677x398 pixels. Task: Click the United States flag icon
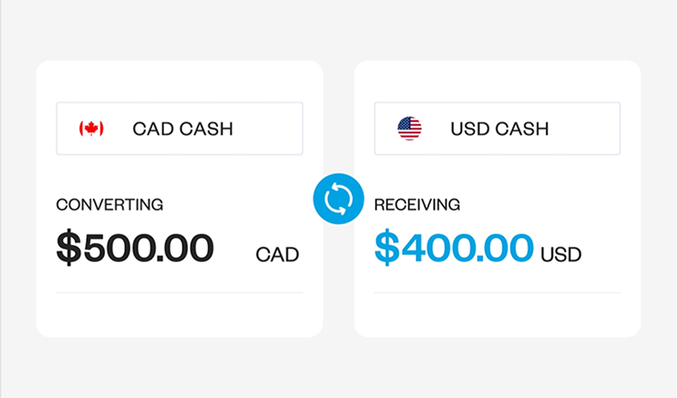[409, 129]
